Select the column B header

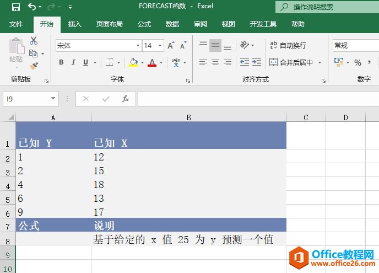click(188, 117)
